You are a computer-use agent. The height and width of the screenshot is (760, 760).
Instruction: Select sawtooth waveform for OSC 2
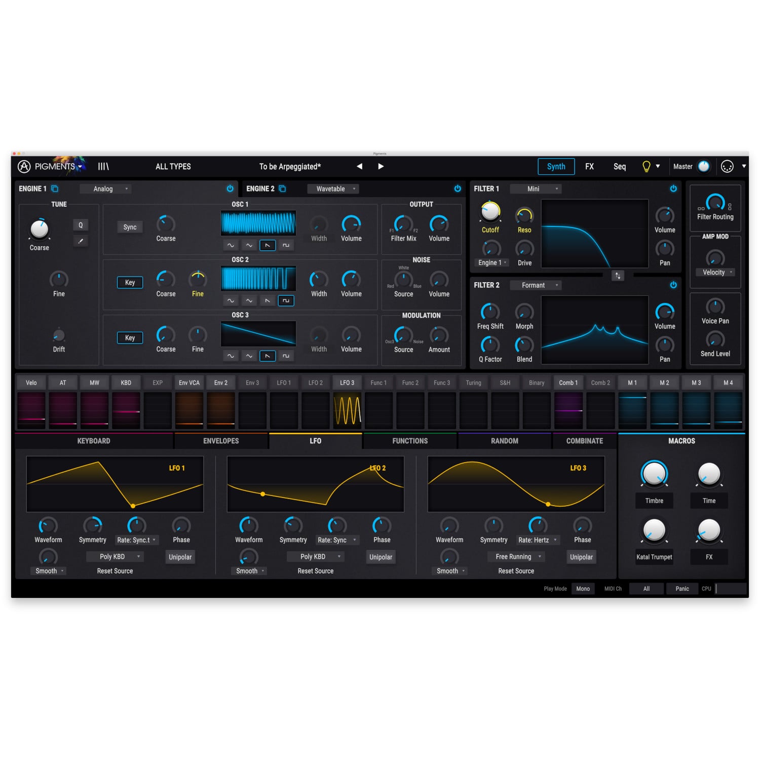(x=268, y=300)
